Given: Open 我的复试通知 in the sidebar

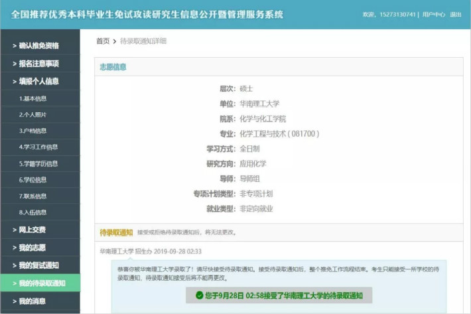Looking at the screenshot, I should coord(38,266).
